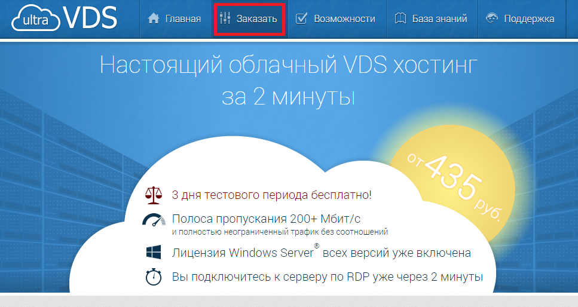Click the sliders icon beside Заказать
The image size is (578, 307).
click(225, 19)
